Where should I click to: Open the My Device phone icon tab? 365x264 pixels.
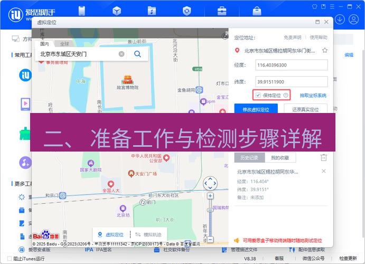82,11
